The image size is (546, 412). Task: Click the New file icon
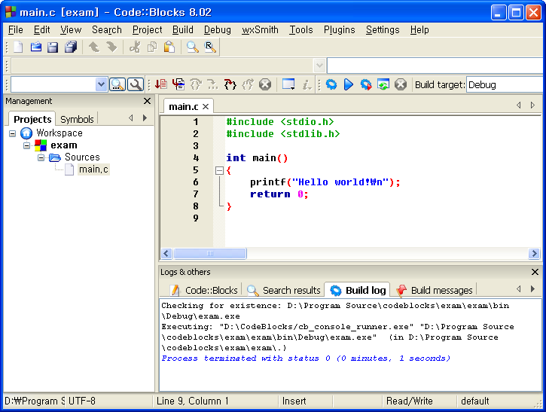click(18, 47)
